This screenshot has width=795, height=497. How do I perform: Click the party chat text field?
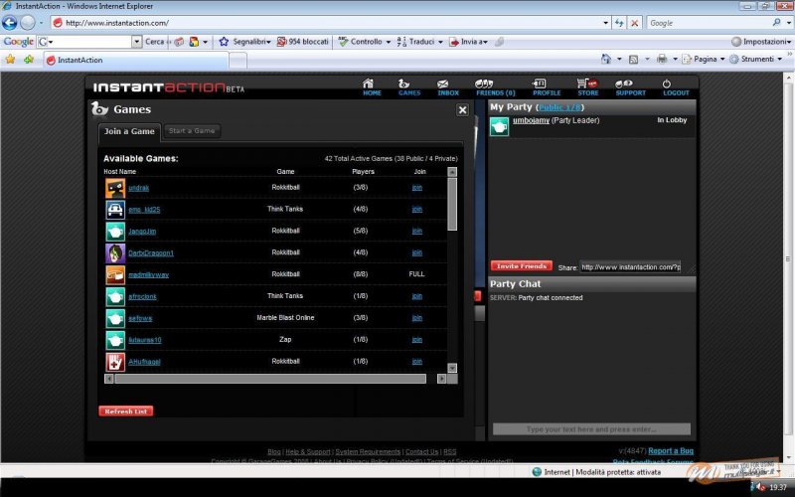point(591,429)
